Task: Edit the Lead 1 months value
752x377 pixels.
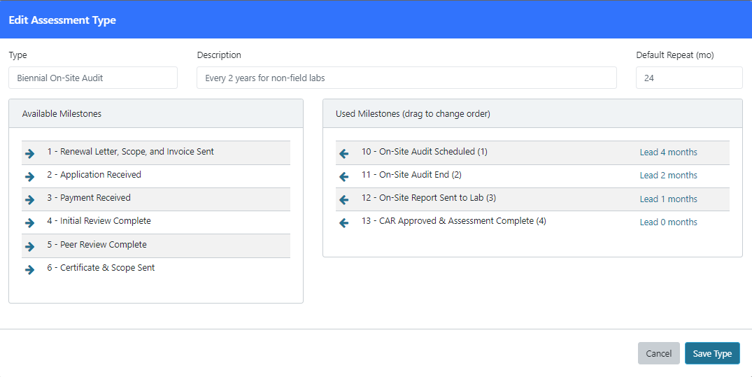Action: point(668,199)
